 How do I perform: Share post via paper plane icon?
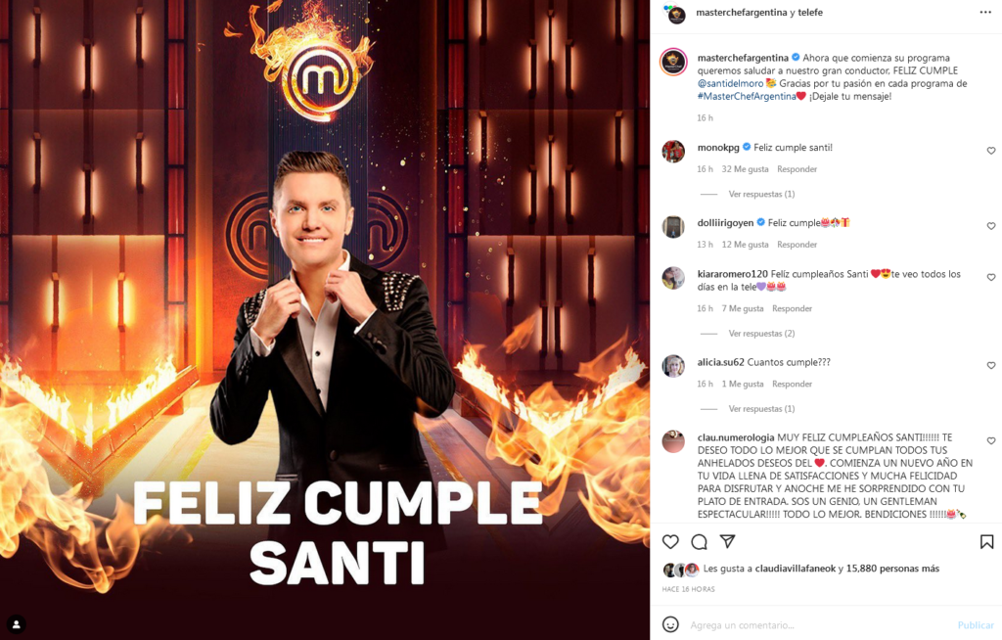(727, 541)
